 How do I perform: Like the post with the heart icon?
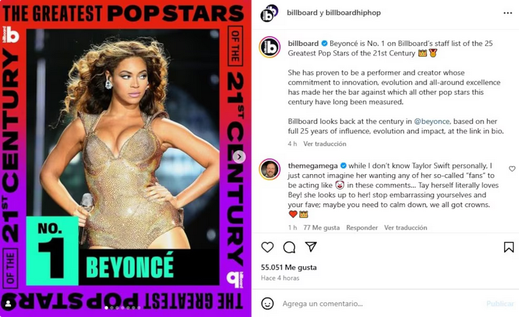267,247
